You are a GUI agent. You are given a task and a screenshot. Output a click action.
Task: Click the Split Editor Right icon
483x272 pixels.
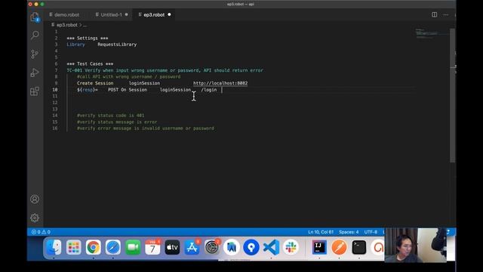coord(435,14)
